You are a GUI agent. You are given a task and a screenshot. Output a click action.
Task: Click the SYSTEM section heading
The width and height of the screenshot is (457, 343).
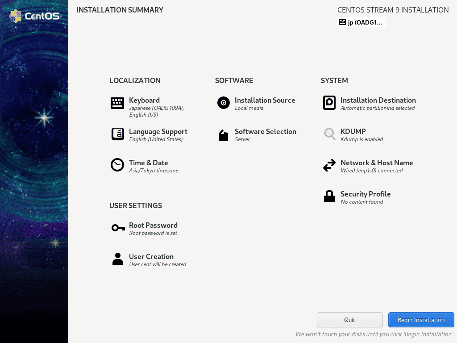coord(334,80)
